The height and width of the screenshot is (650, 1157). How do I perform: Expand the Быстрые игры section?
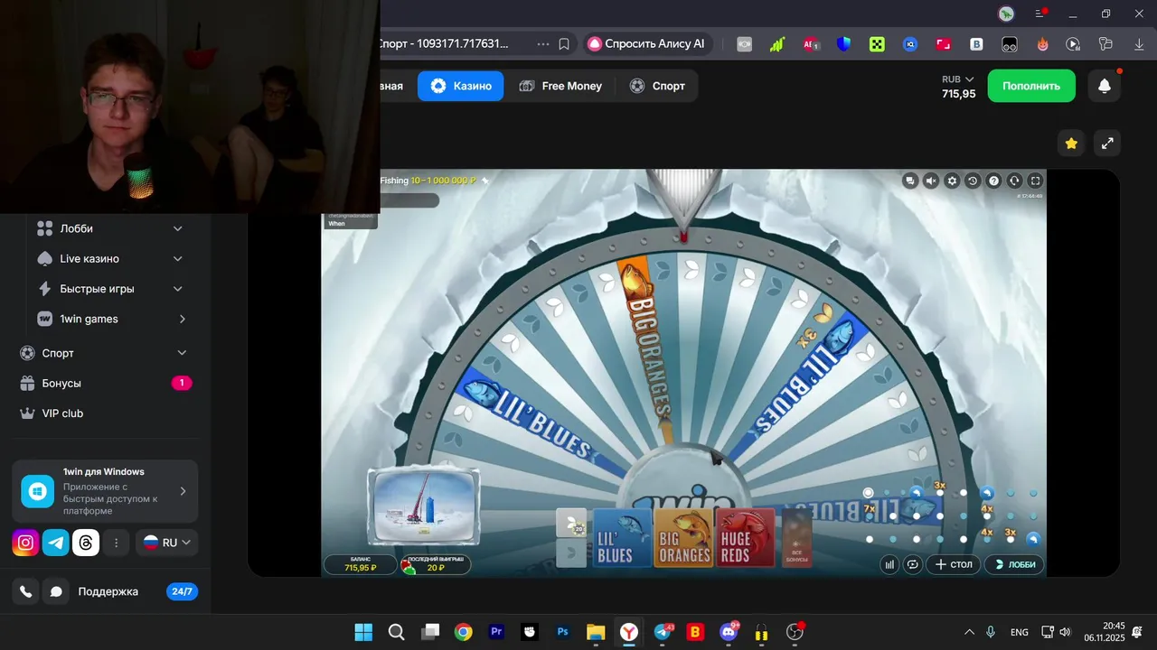point(109,289)
